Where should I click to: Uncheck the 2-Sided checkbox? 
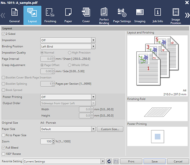tap(3, 34)
